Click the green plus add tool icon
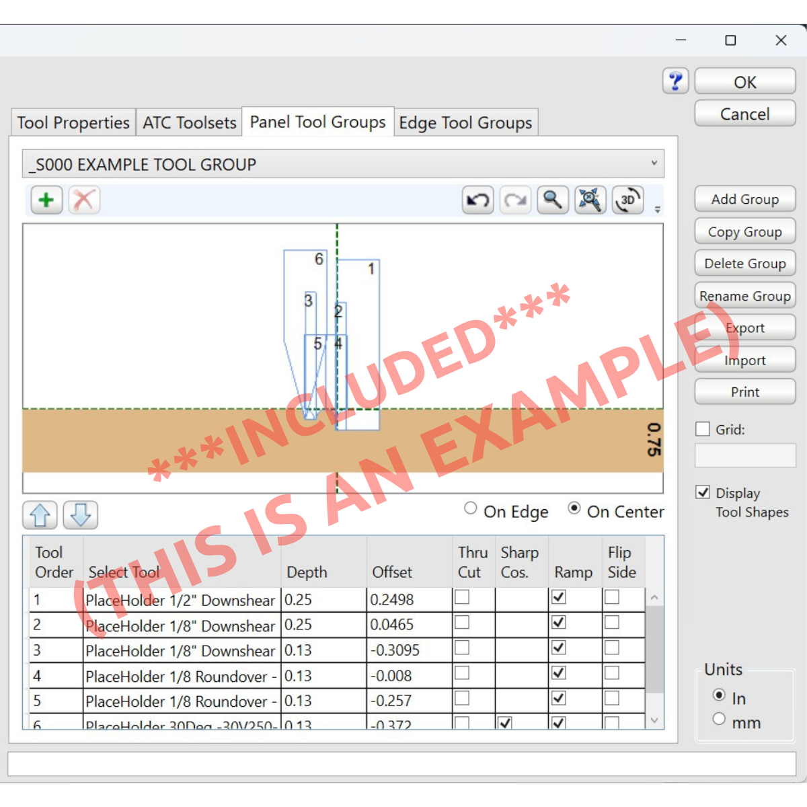 pyautogui.click(x=46, y=200)
